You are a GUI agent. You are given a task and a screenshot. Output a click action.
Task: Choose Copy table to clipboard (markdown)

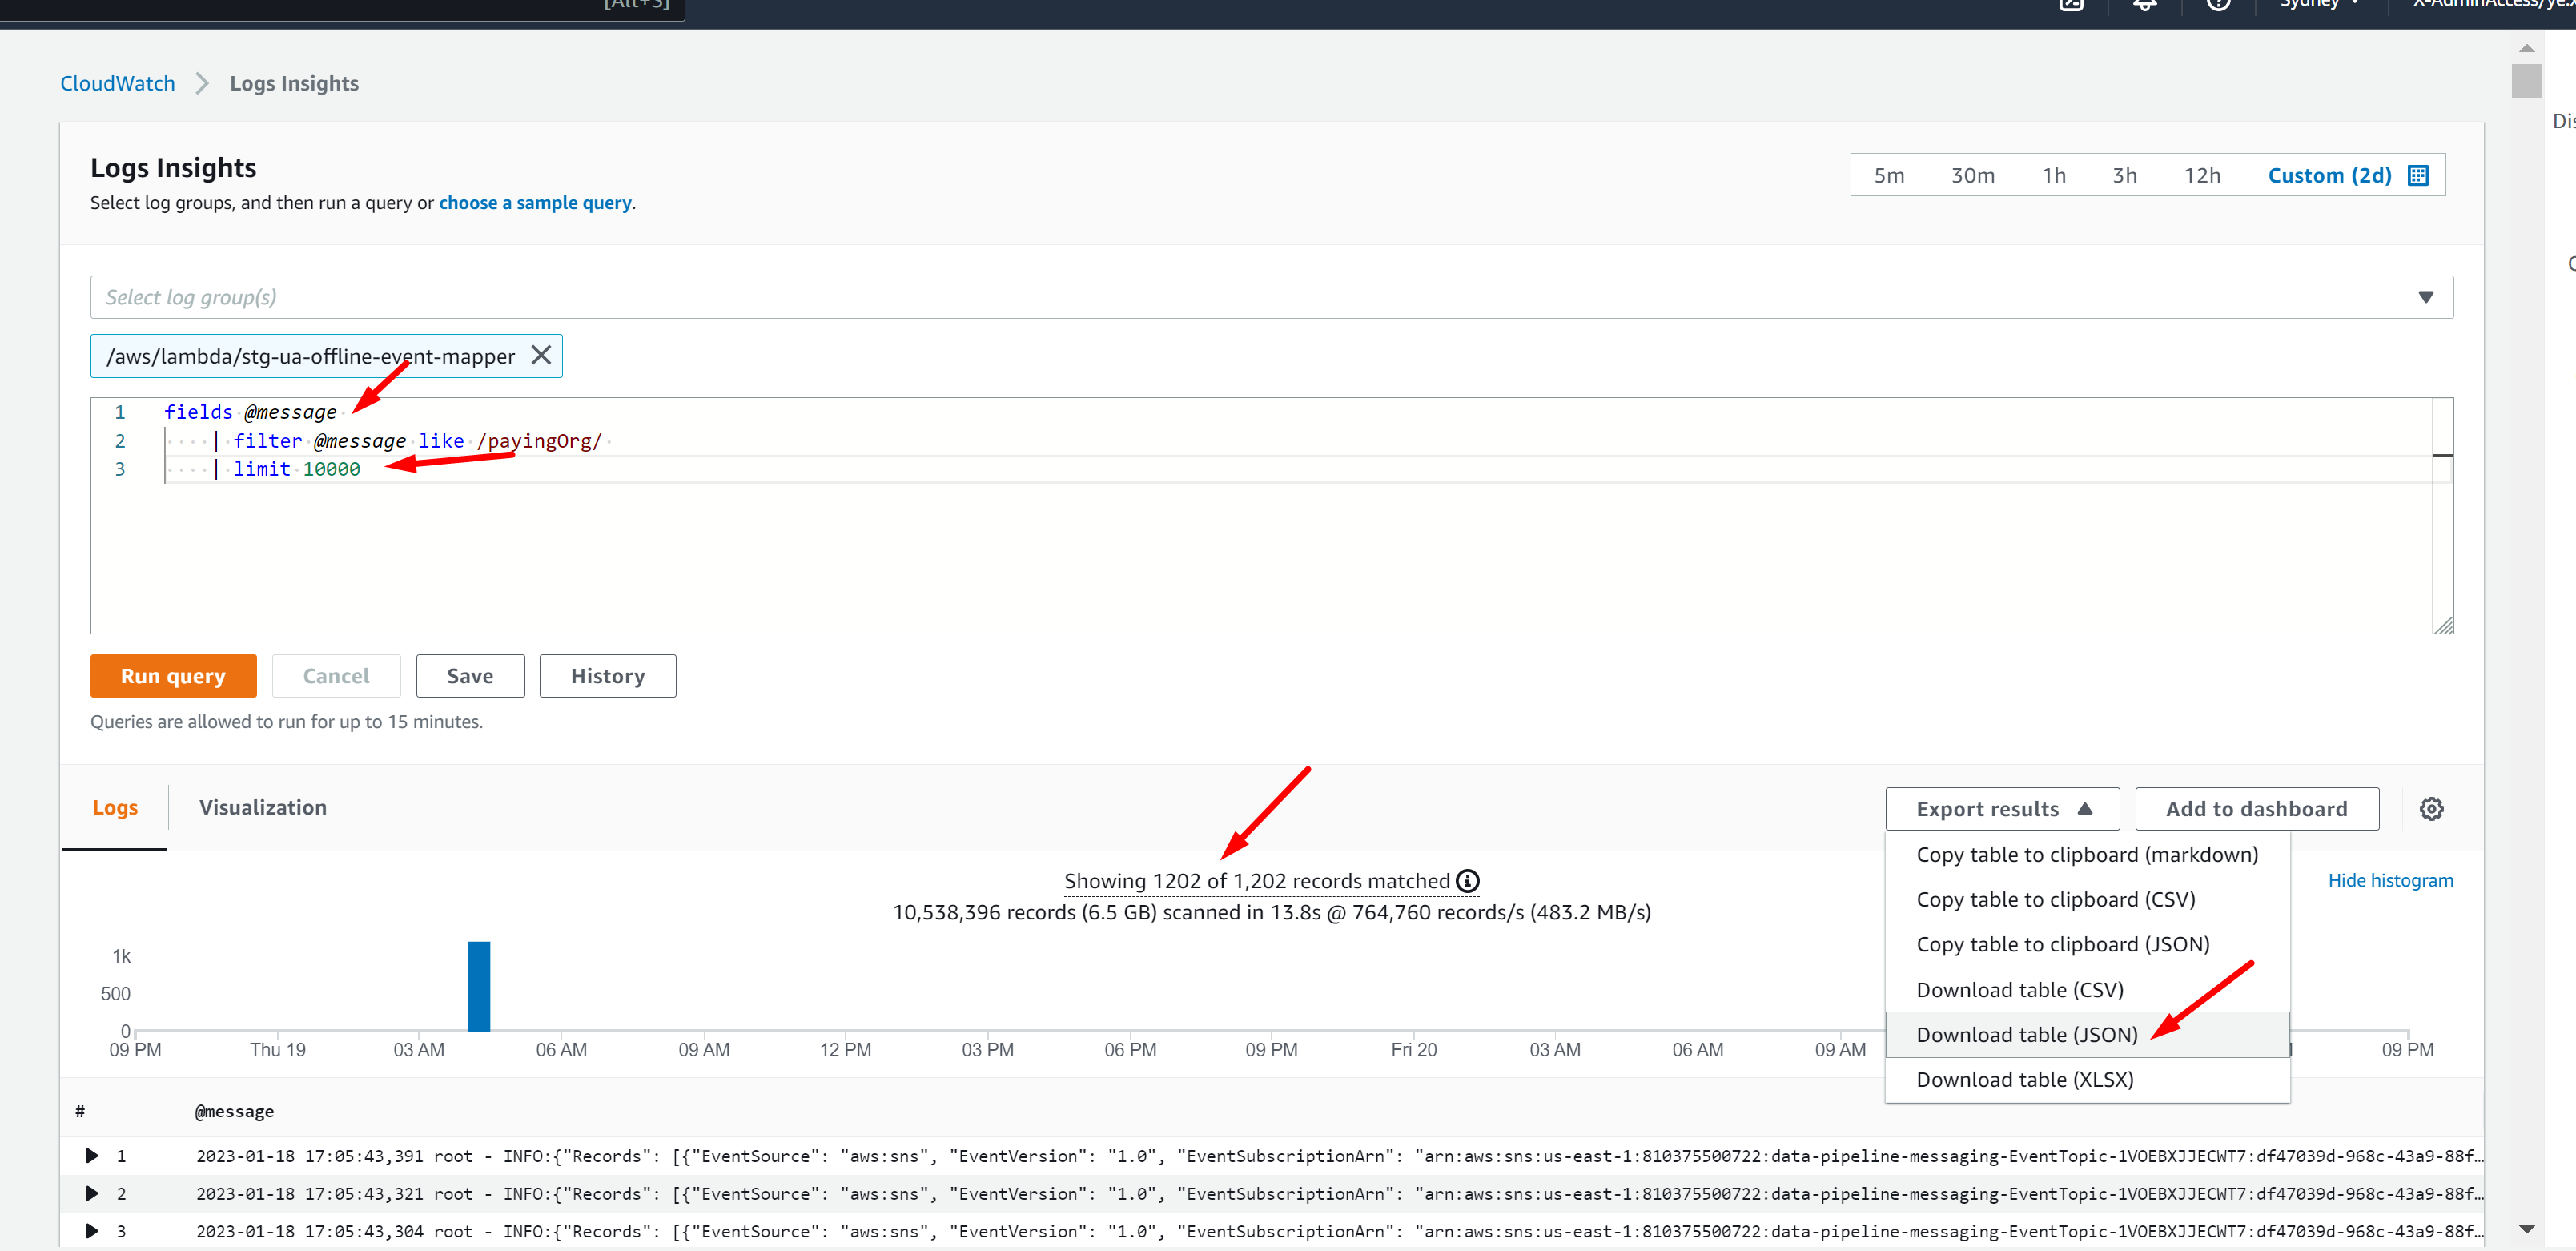coord(2086,854)
